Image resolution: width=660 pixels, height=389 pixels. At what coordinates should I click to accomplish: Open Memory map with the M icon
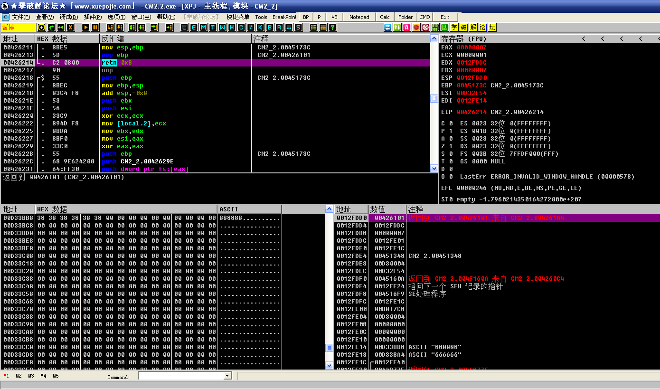pos(203,28)
